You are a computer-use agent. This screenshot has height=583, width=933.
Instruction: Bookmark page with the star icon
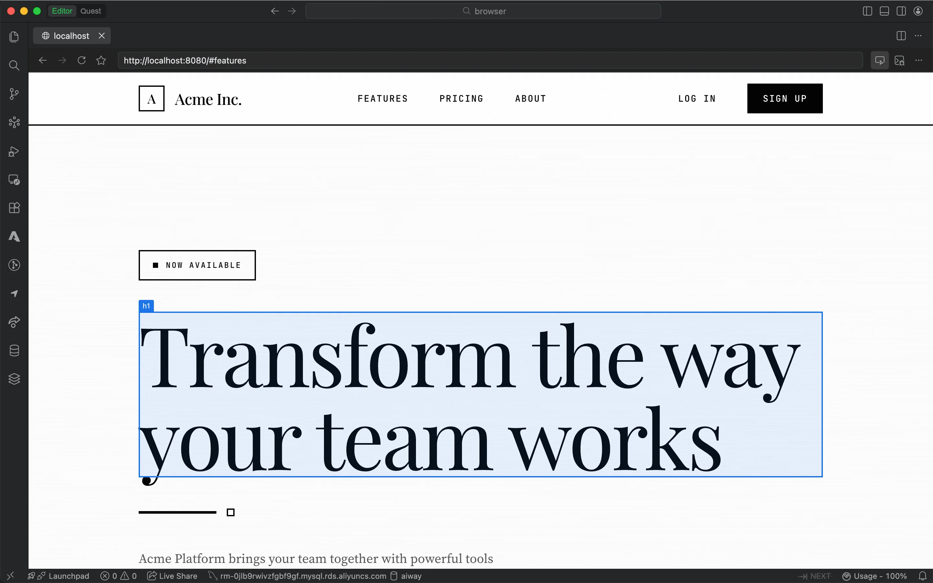tap(101, 61)
